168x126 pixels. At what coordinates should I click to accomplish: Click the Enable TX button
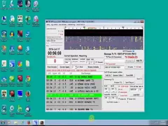(129, 61)
